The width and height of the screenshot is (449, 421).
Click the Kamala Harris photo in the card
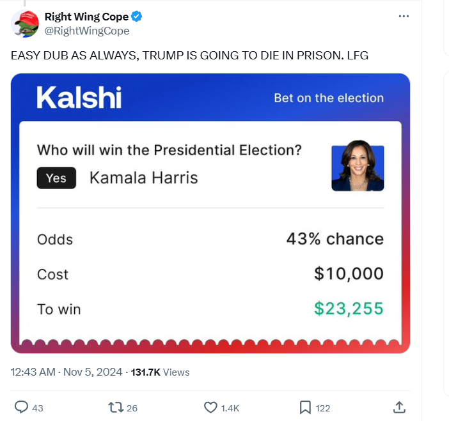point(358,168)
